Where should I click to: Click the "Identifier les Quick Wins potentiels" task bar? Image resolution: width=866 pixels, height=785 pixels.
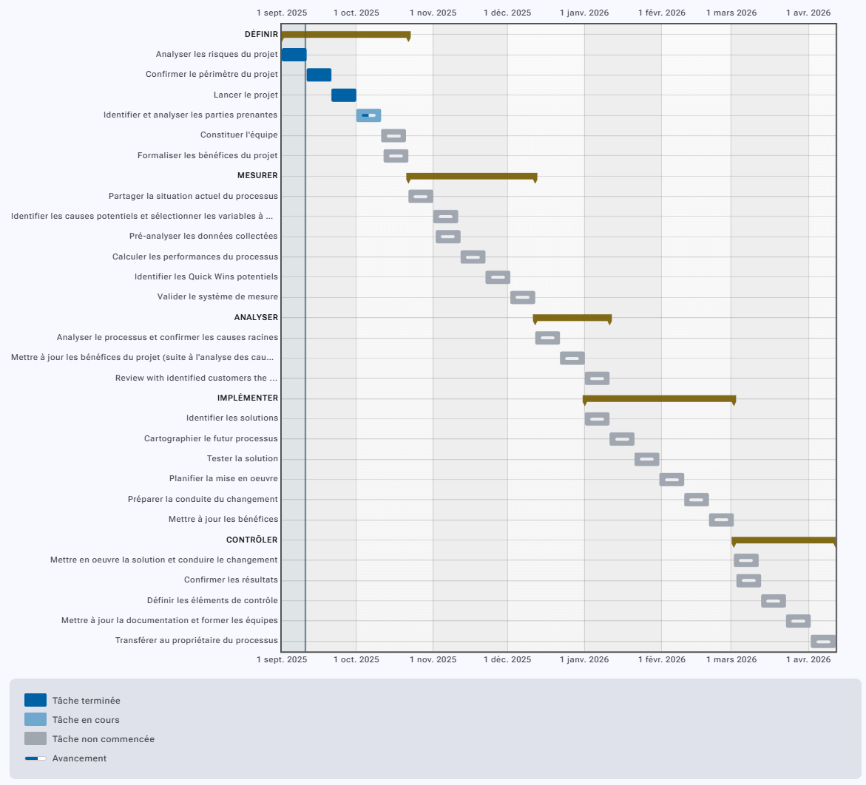(498, 277)
